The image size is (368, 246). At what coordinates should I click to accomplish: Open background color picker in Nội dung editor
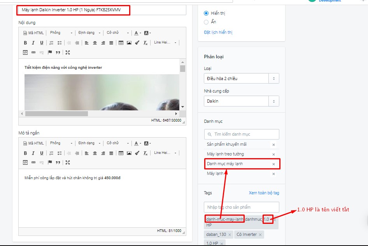coord(147,33)
